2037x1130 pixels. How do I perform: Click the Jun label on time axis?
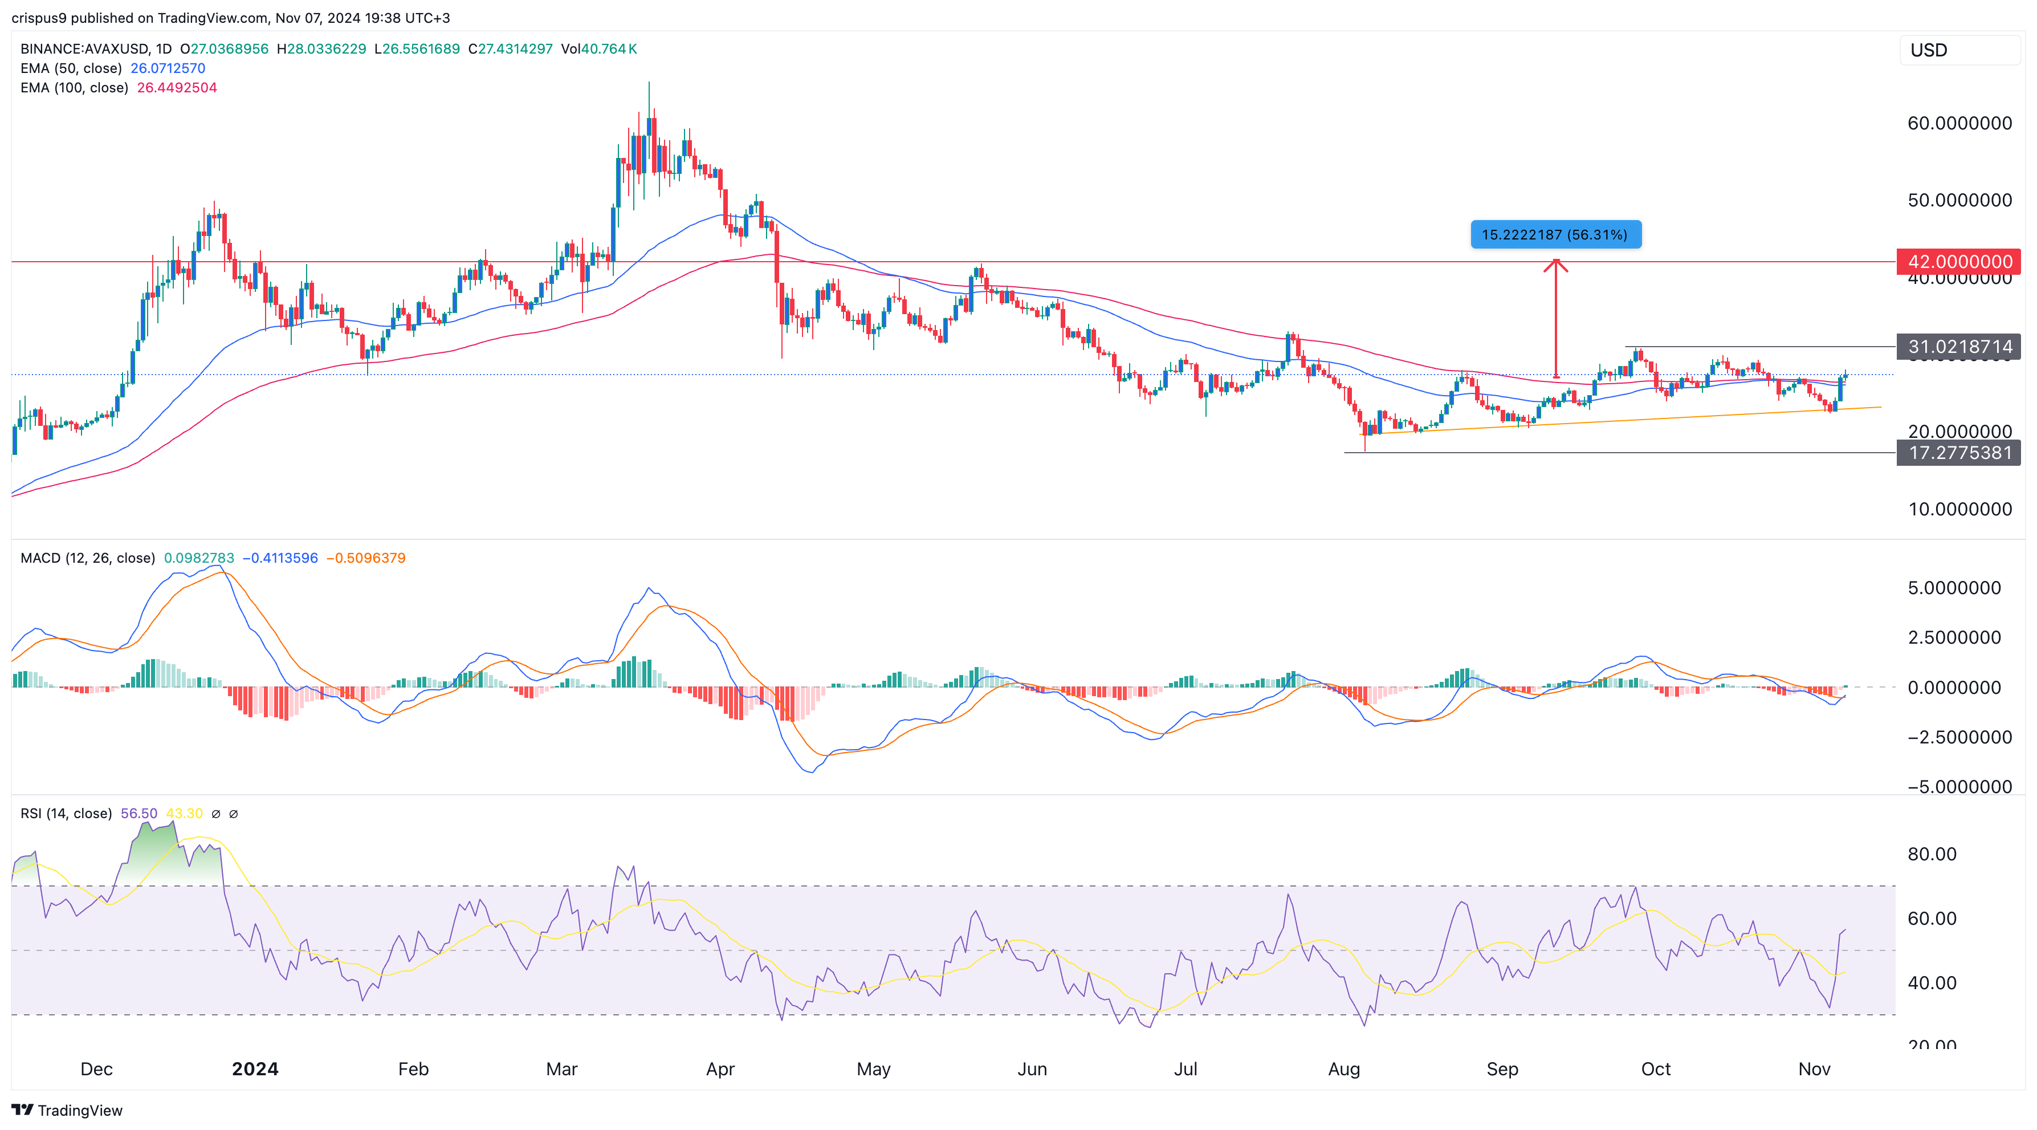(1032, 1069)
